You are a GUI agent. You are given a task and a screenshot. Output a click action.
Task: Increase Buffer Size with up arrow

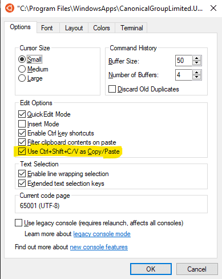197,58
